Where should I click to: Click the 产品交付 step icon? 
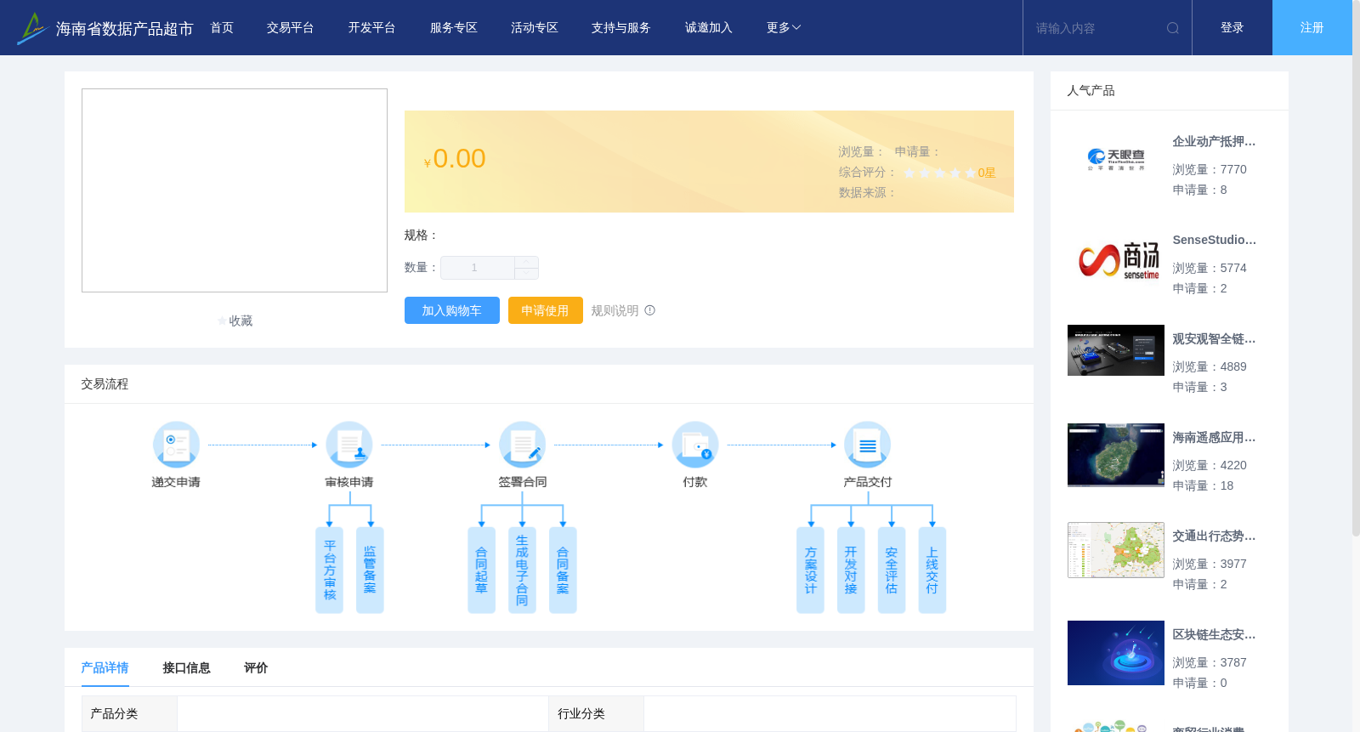868,445
